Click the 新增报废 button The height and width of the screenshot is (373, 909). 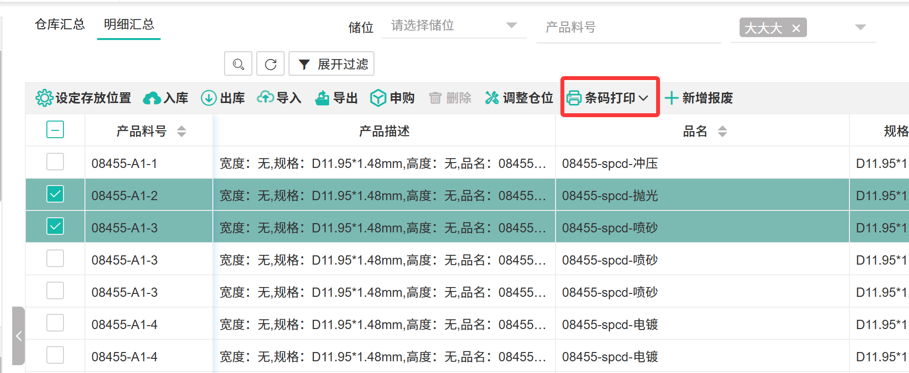699,98
